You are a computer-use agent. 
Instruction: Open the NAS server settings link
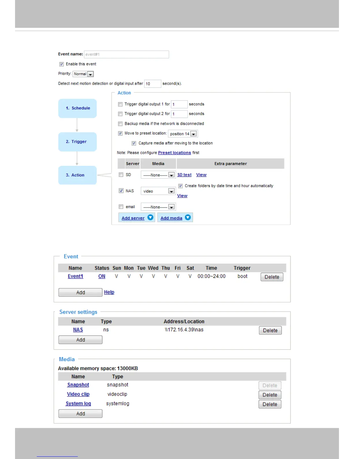78,330
